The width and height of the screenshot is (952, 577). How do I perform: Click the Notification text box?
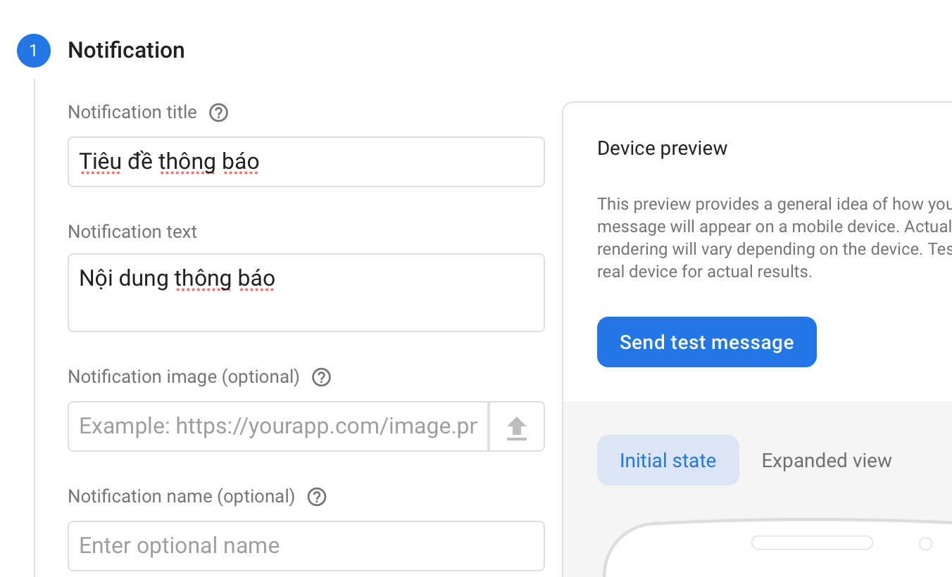[306, 292]
